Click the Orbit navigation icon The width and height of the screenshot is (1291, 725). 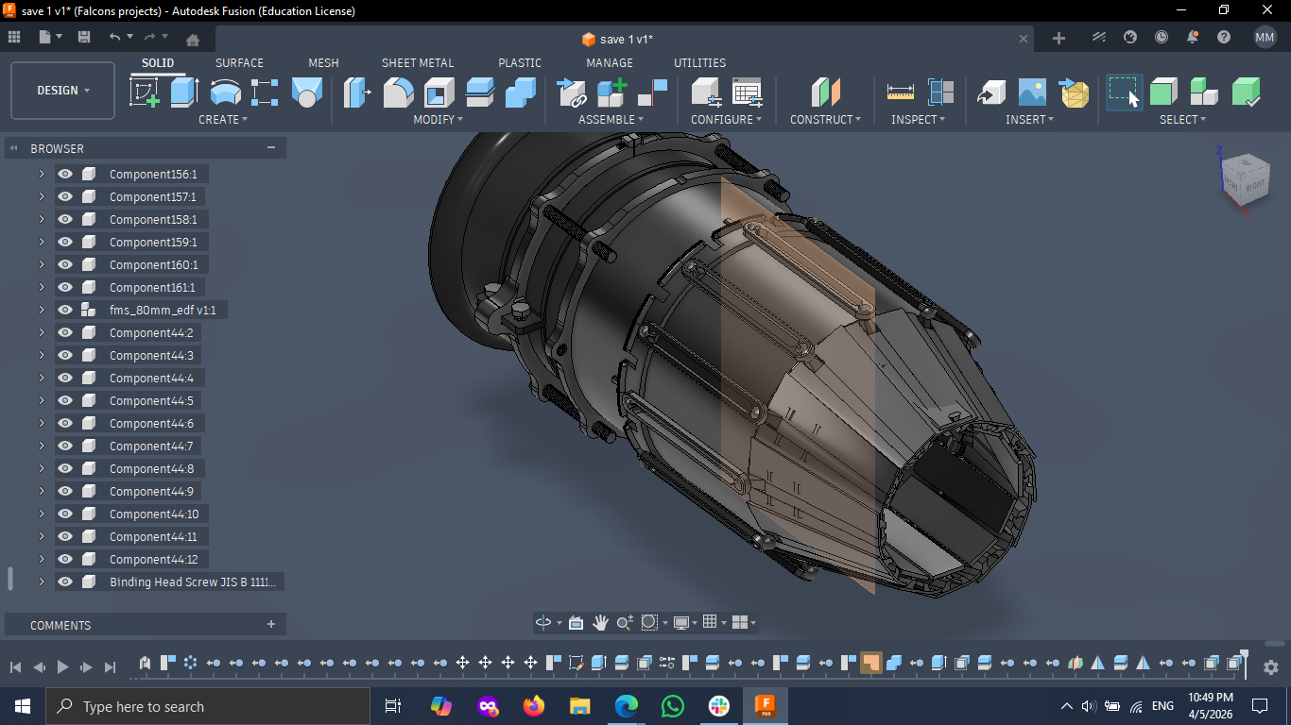click(543, 623)
